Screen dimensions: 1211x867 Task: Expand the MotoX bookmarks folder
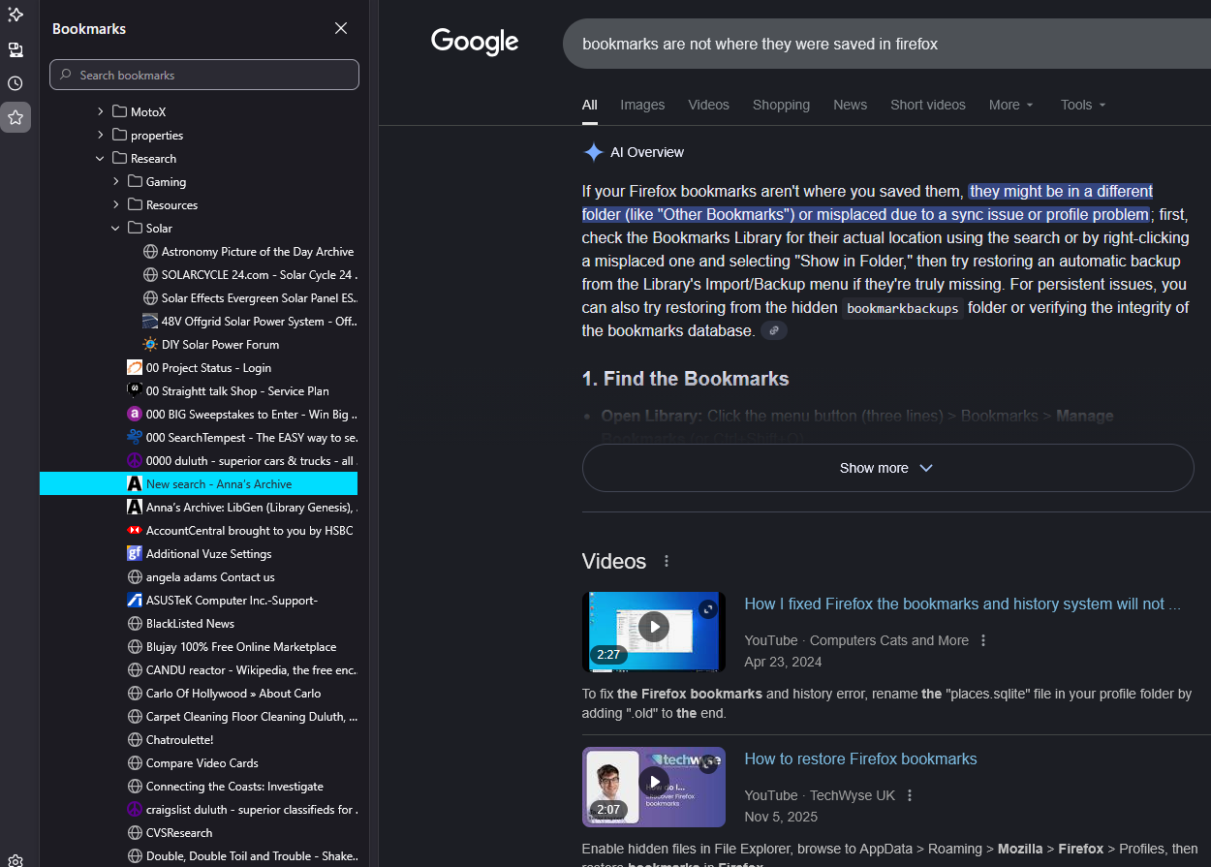coord(101,112)
